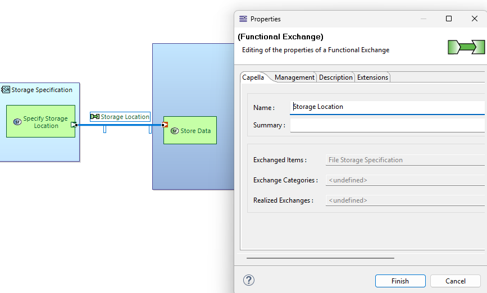The height and width of the screenshot is (293, 487).
Task: Select the Store Data function
Action: [190, 130]
